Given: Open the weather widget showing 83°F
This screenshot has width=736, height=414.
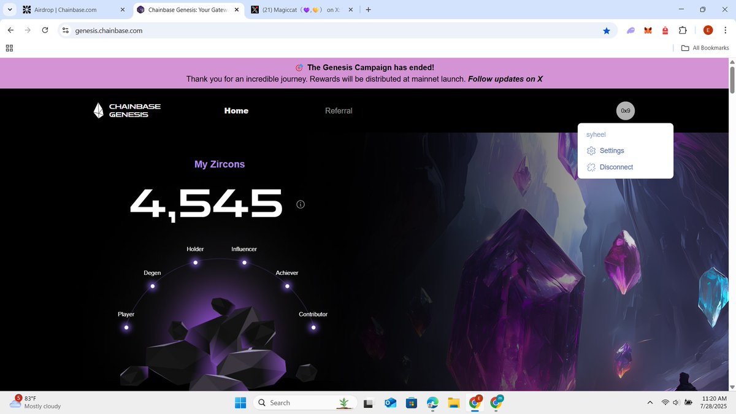Looking at the screenshot, I should click(x=35, y=402).
